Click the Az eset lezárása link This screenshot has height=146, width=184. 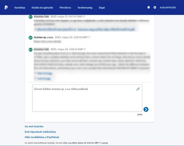(x=34, y=127)
